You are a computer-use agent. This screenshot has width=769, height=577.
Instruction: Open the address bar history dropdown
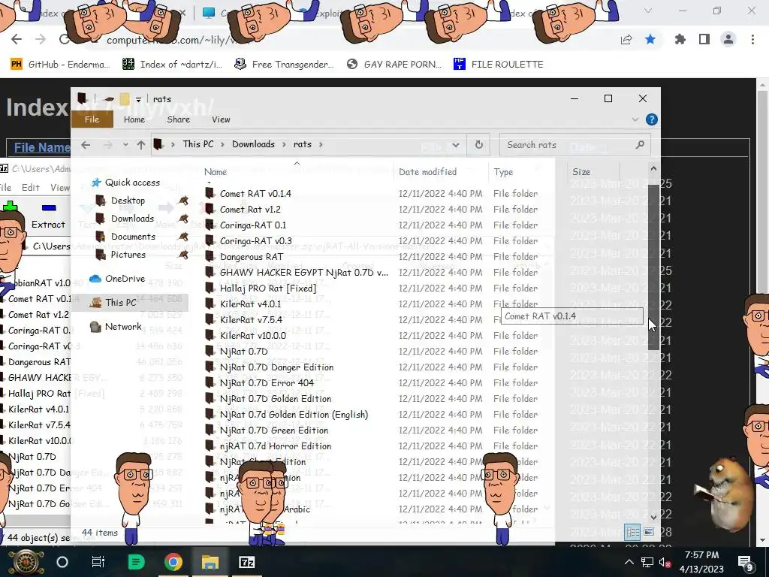(456, 145)
